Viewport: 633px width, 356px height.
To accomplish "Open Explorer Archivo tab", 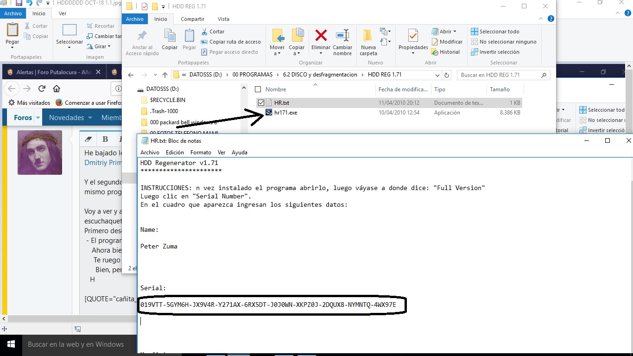I will [x=135, y=19].
